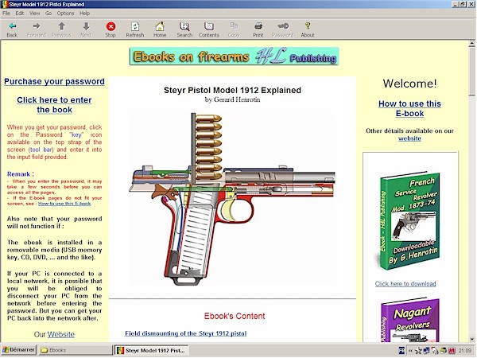Click the Ebooks on firearms HL Publishing banner

tap(234, 56)
